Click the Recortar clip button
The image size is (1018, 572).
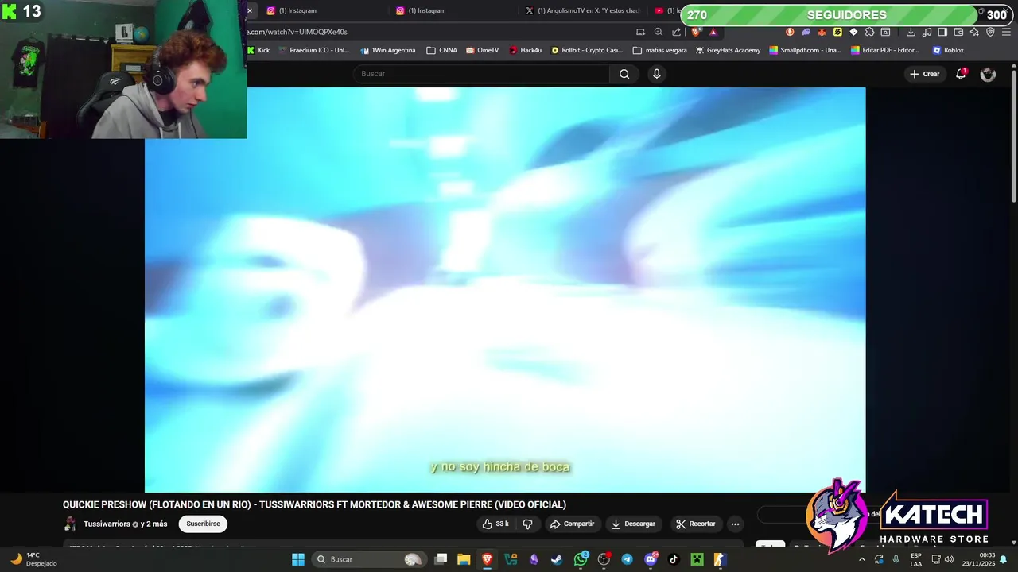click(696, 524)
